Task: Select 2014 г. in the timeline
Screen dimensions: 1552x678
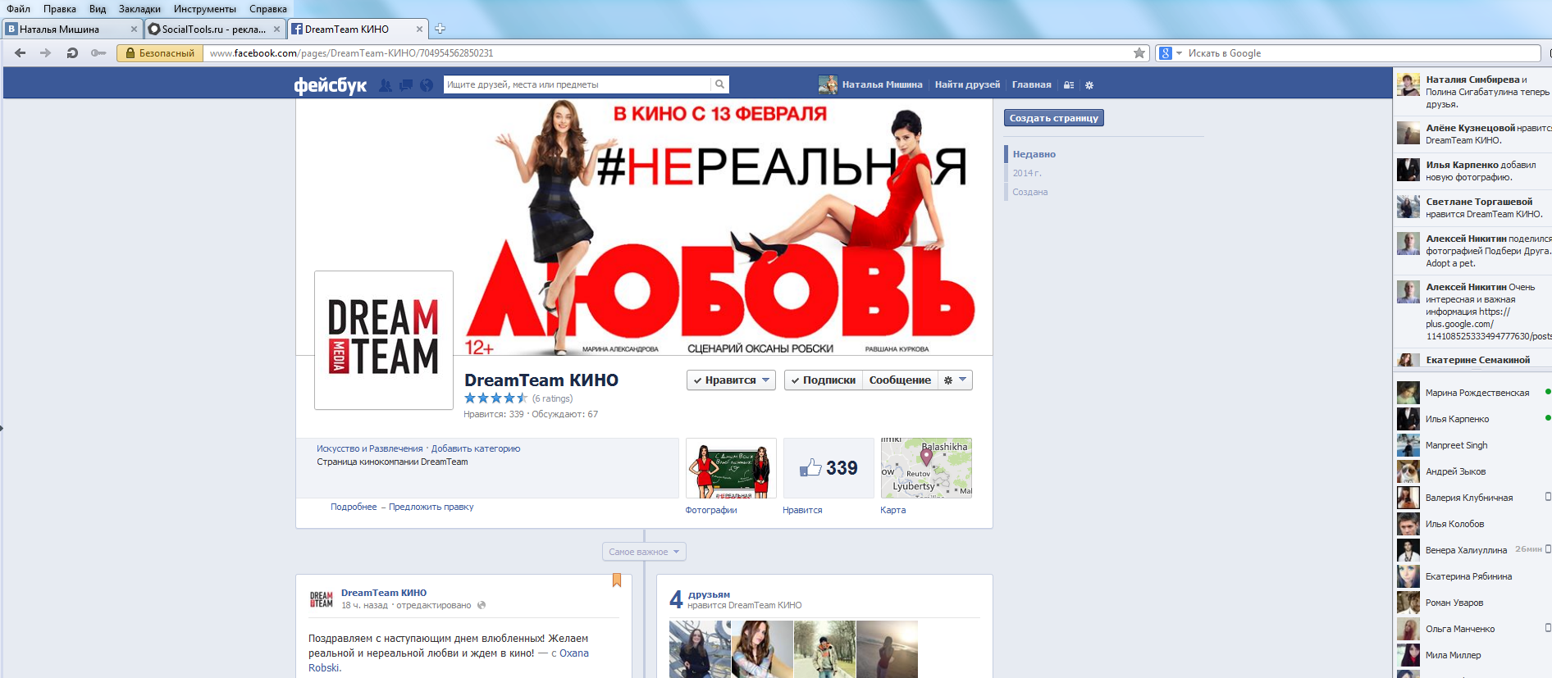Action: click(x=1027, y=173)
